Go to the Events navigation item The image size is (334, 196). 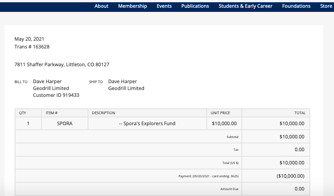[x=164, y=6]
